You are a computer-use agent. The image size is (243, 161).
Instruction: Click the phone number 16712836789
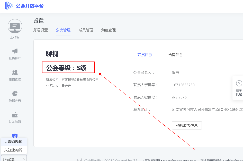(183, 85)
